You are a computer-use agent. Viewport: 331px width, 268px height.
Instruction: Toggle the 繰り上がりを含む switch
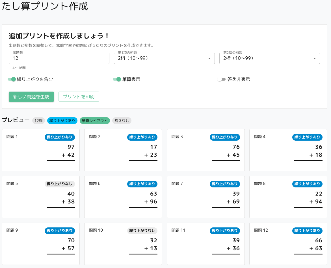(x=12, y=79)
